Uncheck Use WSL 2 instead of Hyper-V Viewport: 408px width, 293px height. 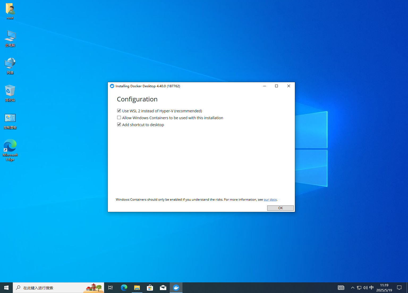click(x=119, y=111)
